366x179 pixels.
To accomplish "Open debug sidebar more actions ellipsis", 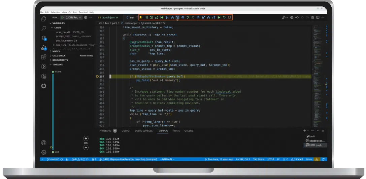I will coord(91,17).
